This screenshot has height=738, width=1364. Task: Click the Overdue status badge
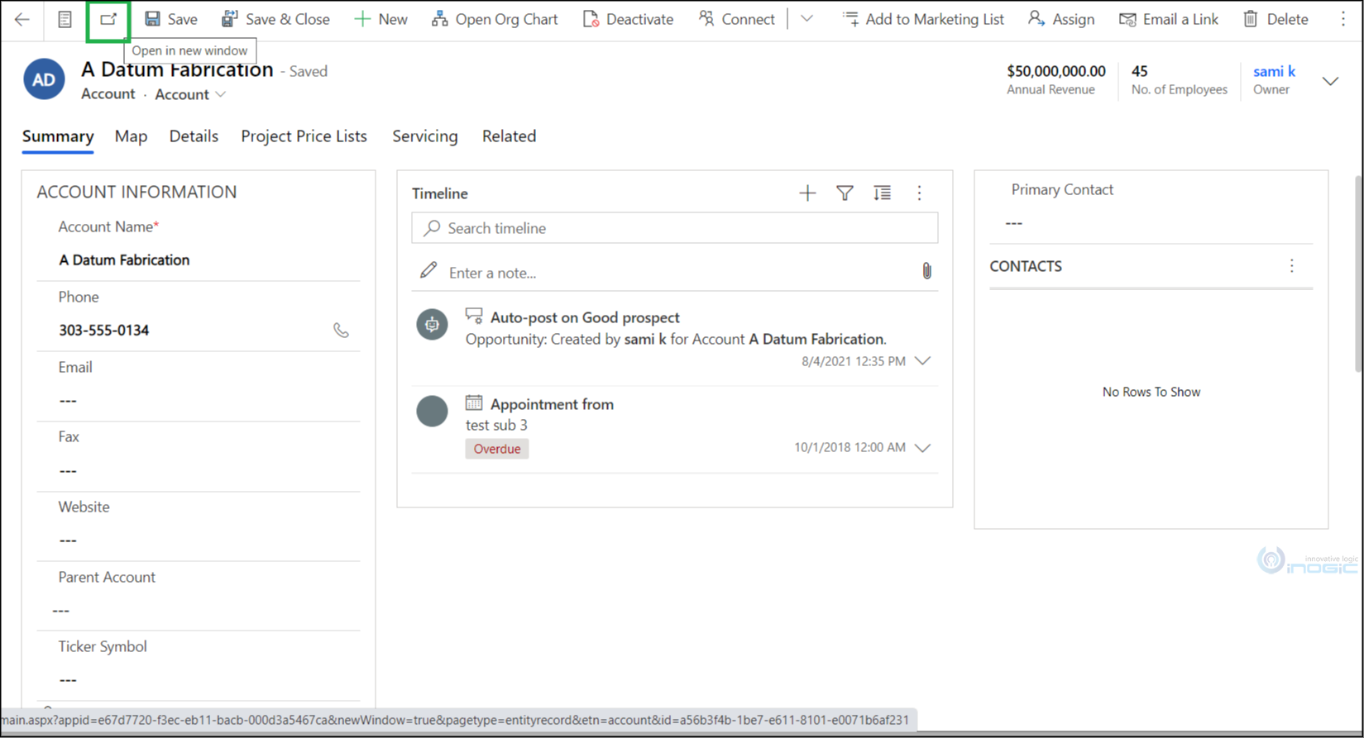pos(497,449)
